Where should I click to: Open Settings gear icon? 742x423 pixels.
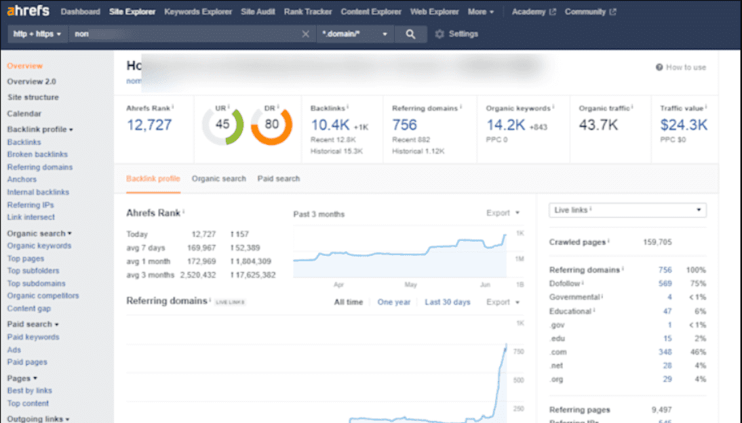click(440, 35)
